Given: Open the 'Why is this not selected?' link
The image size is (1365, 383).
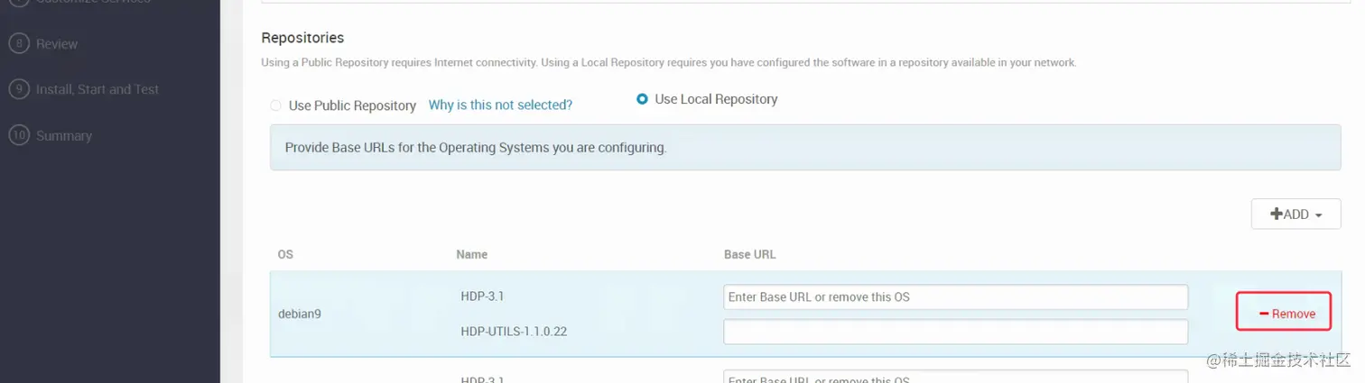Looking at the screenshot, I should pyautogui.click(x=500, y=105).
